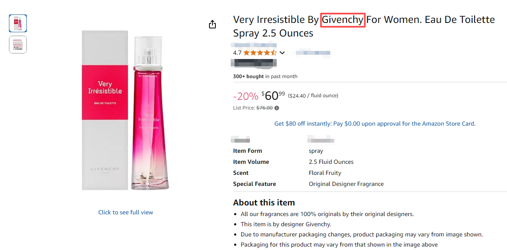Click the orange star rating icons
This screenshot has height=250, width=507.
(x=260, y=53)
